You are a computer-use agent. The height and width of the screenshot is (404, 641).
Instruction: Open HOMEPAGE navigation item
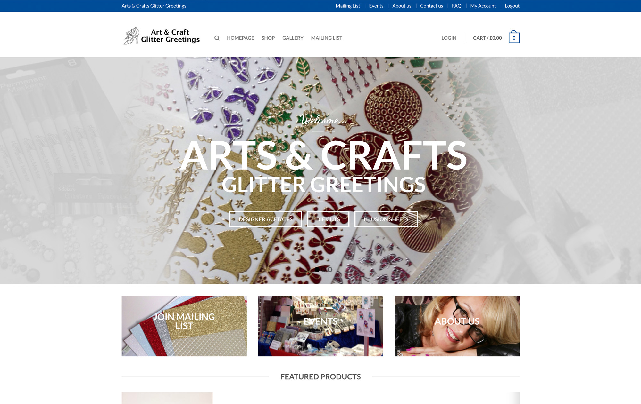(x=240, y=38)
